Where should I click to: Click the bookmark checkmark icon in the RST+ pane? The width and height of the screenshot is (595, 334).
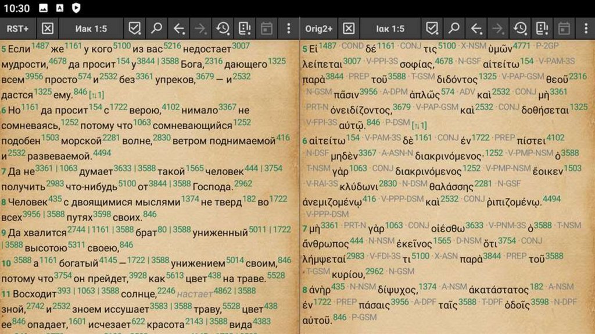tap(134, 28)
